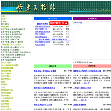
Task: Open course link dated 2019/10/13 台北
Action: coord(43,42)
